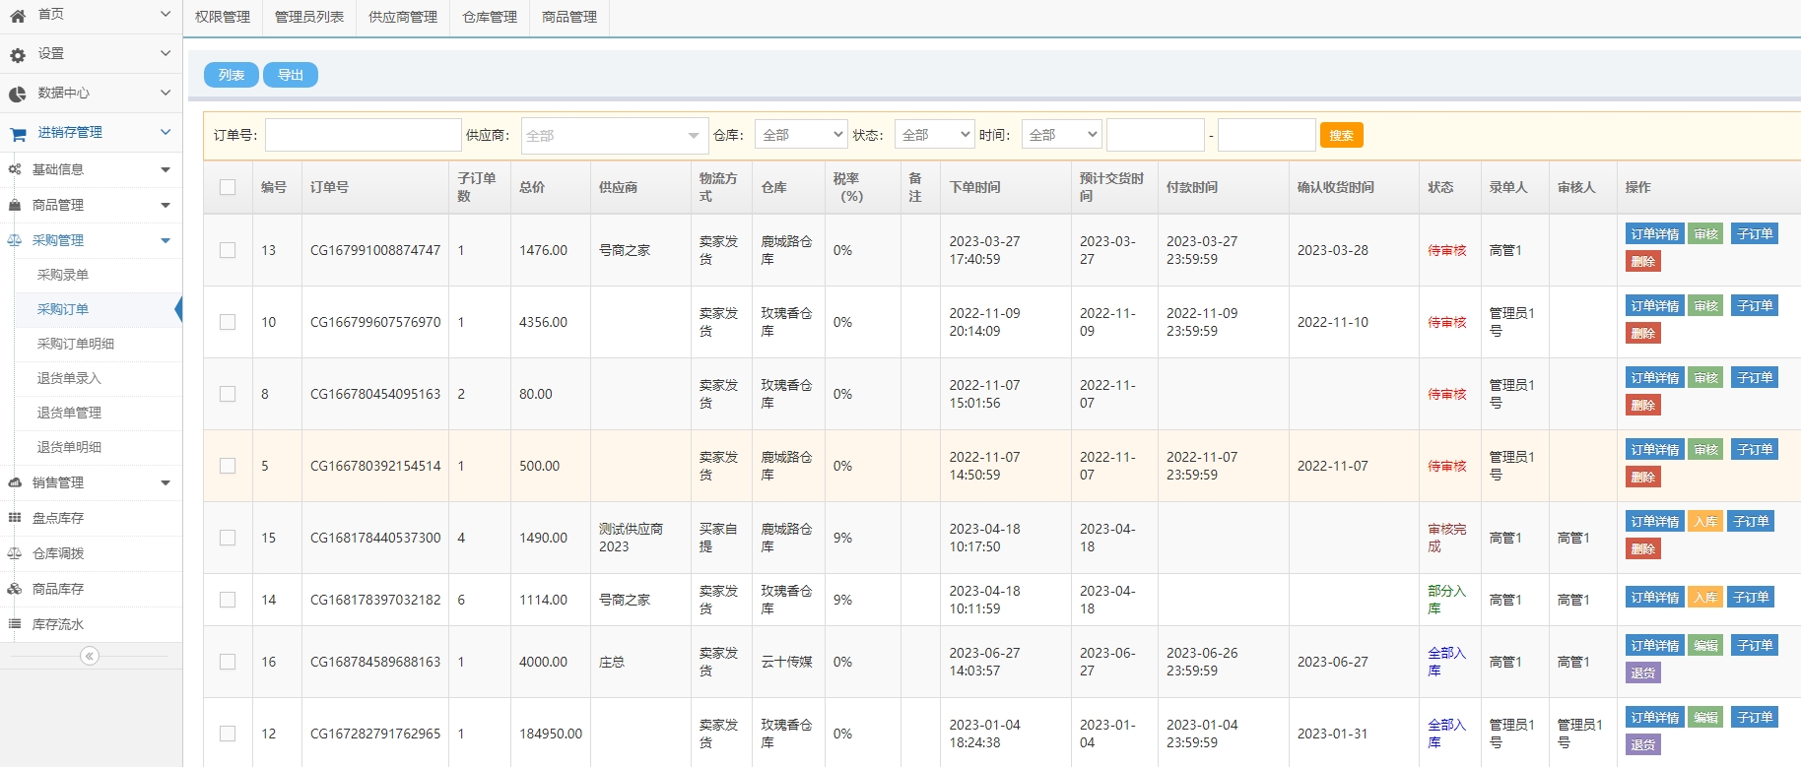Click the home icon in sidebar
The image size is (1801, 767).
pyautogui.click(x=18, y=16)
